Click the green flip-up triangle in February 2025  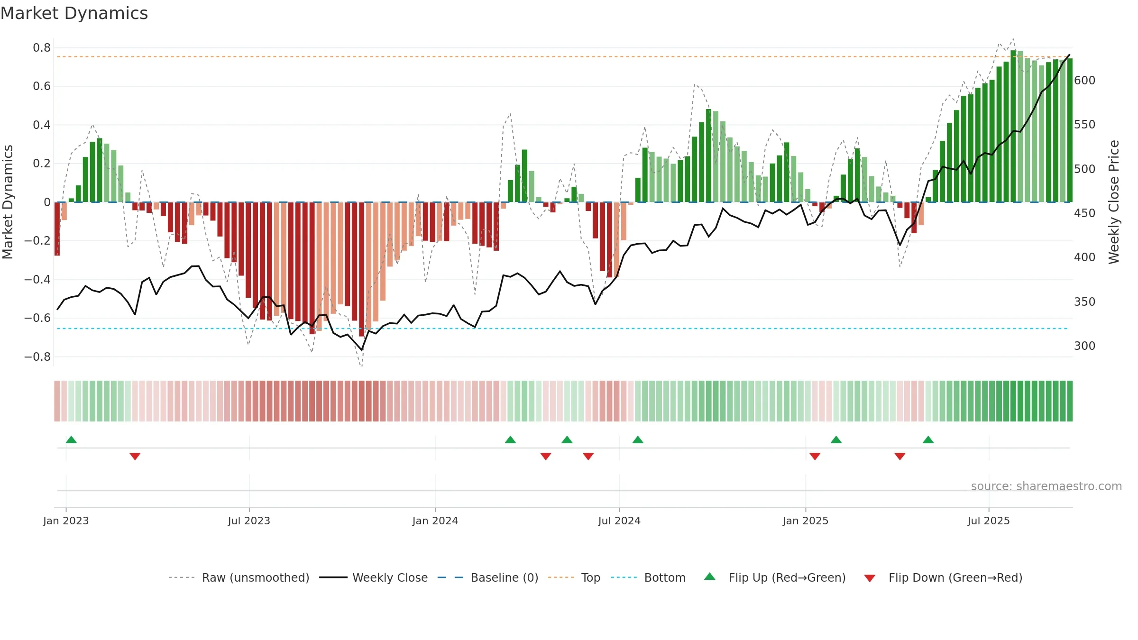pyautogui.click(x=836, y=439)
